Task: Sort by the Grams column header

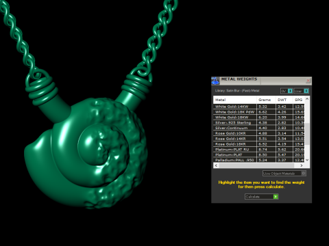Action: pyautogui.click(x=266, y=100)
